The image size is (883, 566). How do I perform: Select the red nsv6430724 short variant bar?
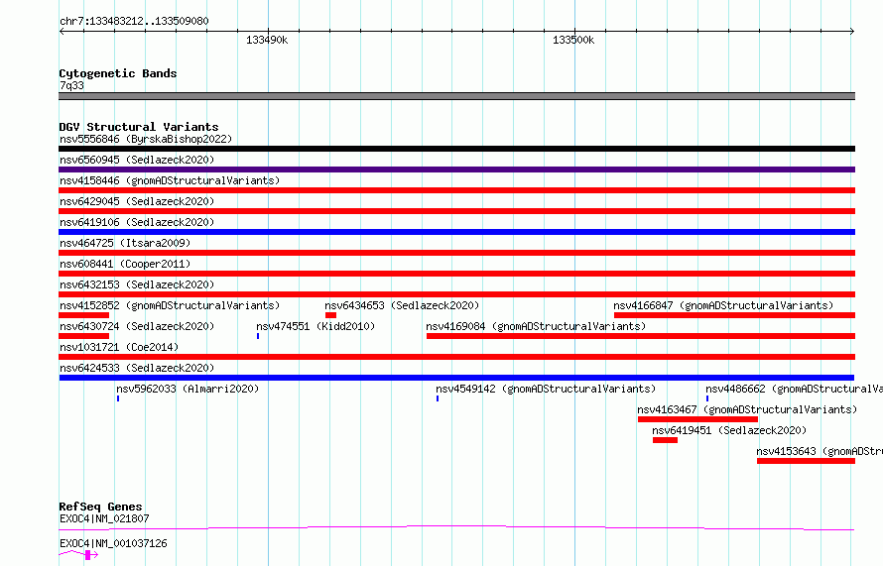(x=84, y=336)
